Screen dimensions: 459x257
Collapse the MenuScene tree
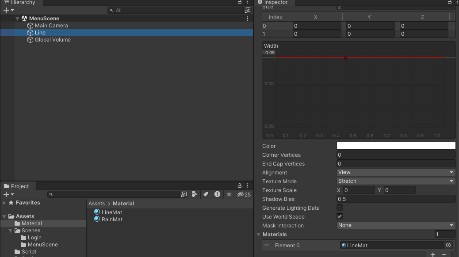pos(17,19)
